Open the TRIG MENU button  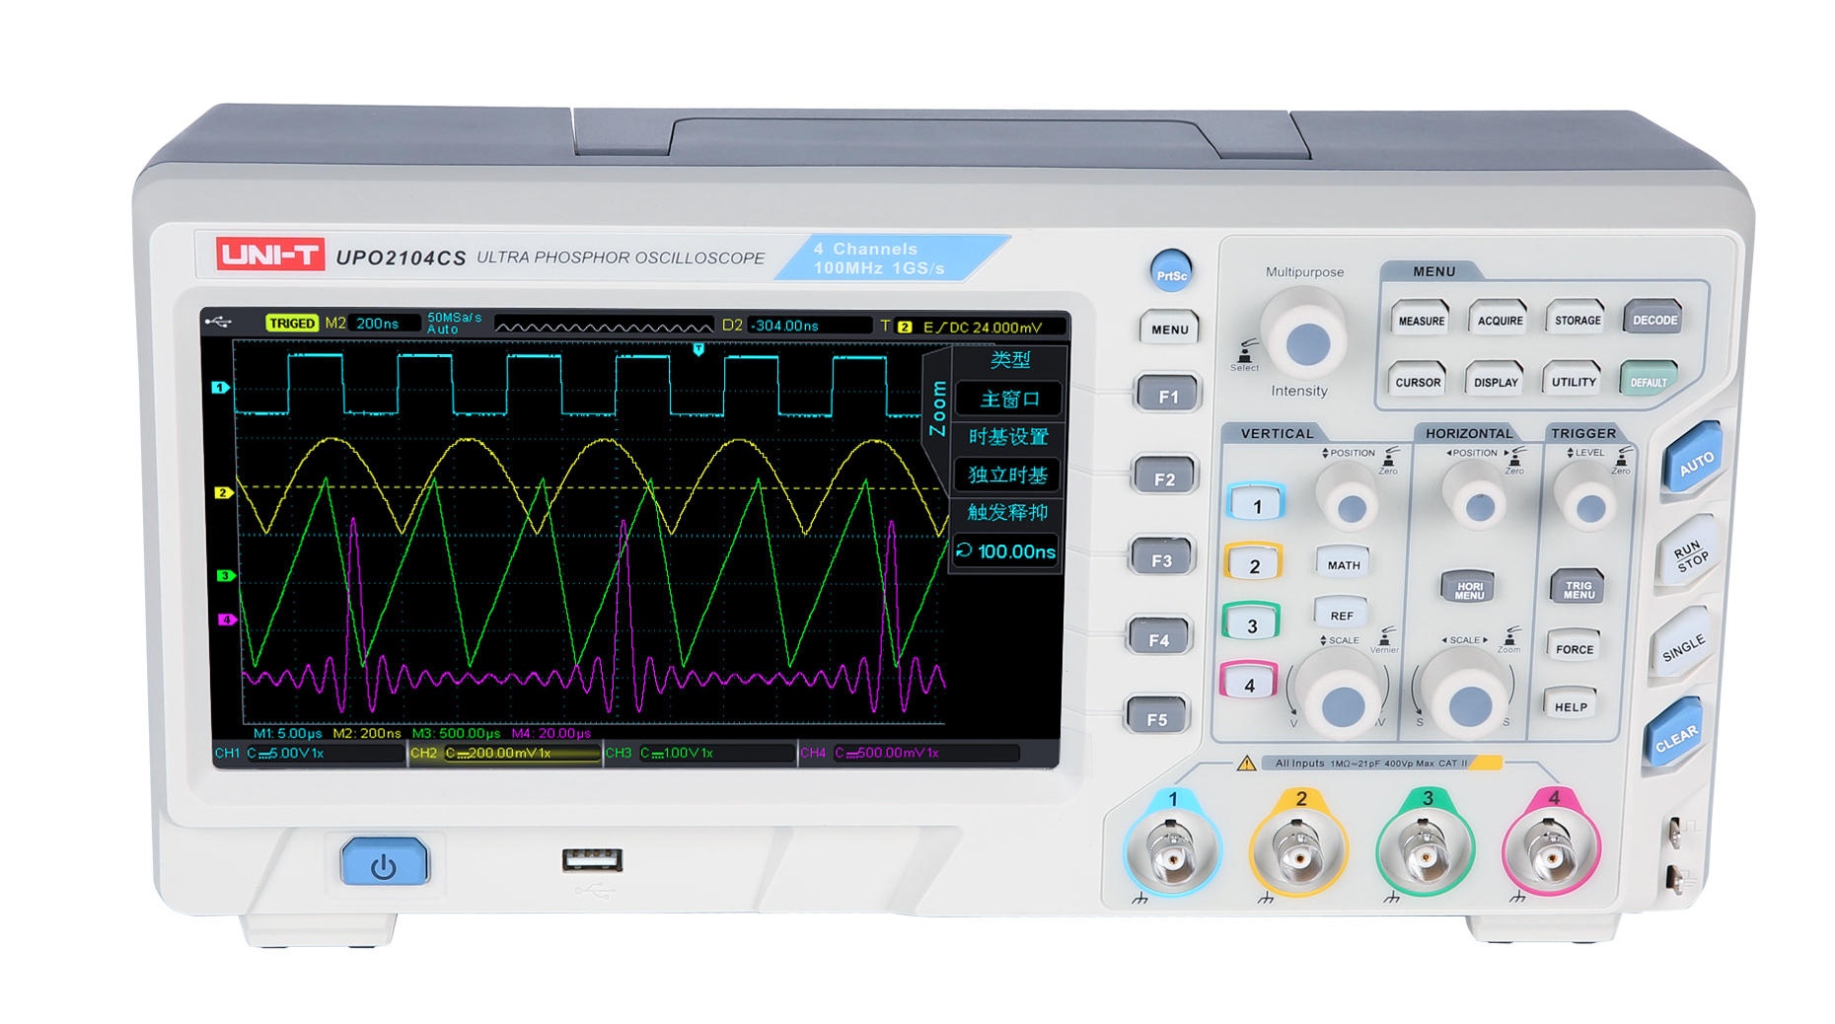[1578, 589]
